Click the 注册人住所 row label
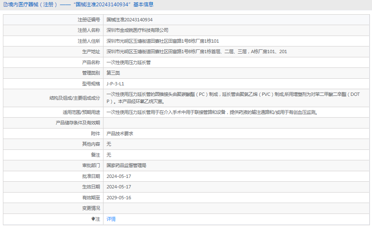 click(89, 41)
